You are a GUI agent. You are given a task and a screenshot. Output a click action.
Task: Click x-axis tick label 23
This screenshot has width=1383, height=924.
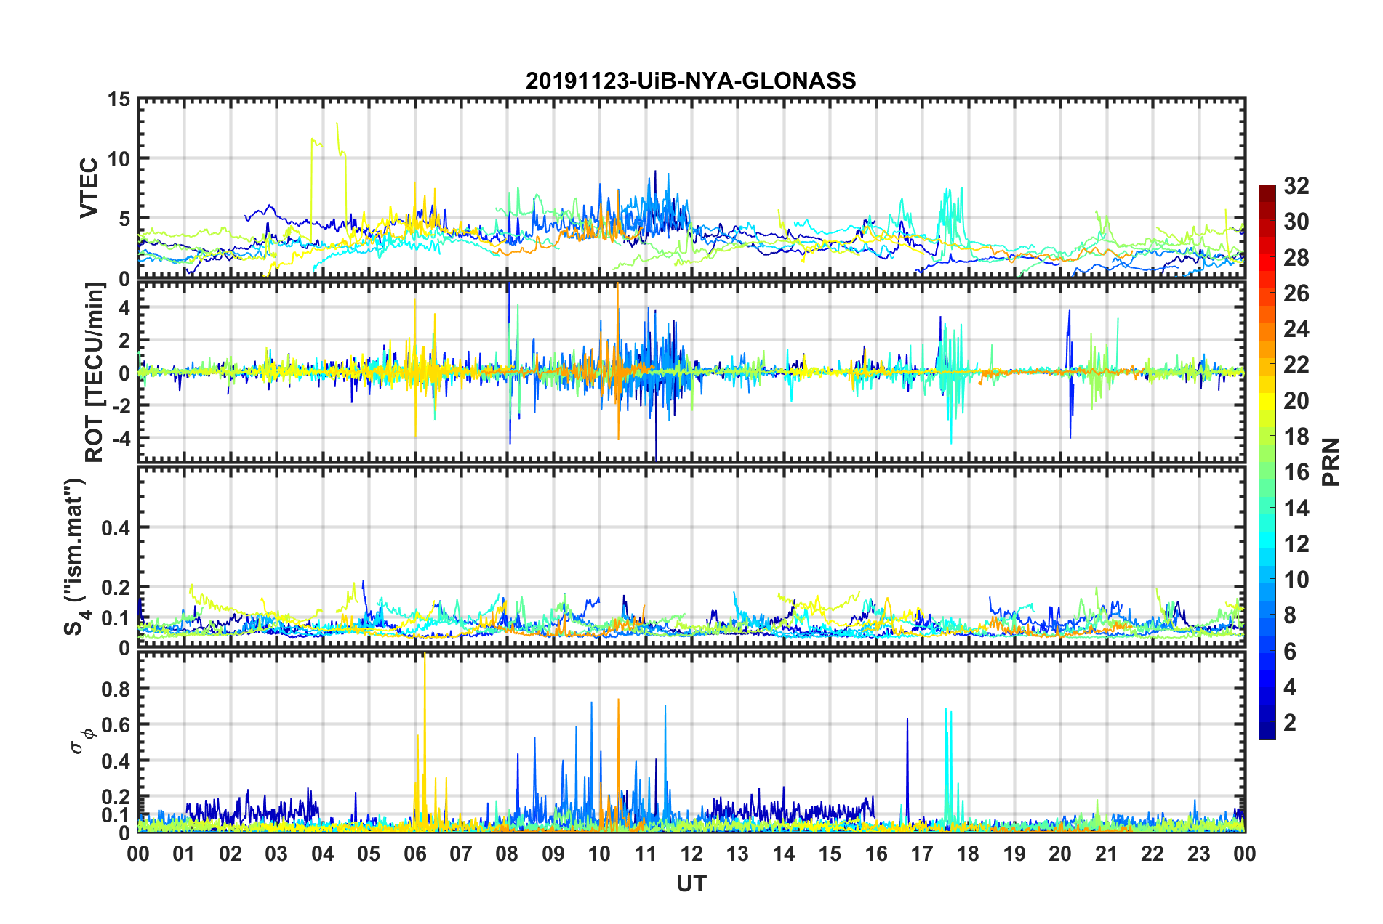[1198, 854]
